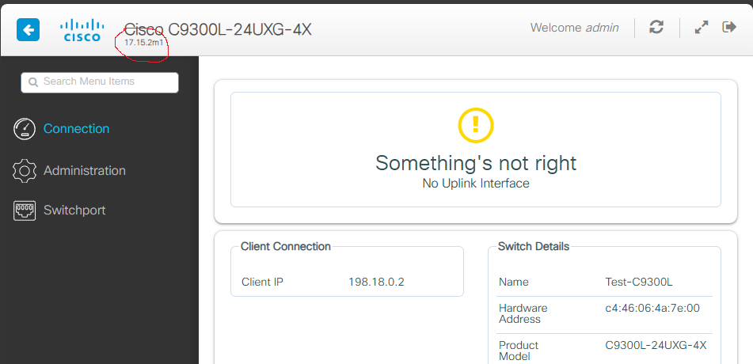The height and width of the screenshot is (364, 753).
Task: Click the Cisco C9300L-24UXG-4X title
Action: [x=218, y=30]
